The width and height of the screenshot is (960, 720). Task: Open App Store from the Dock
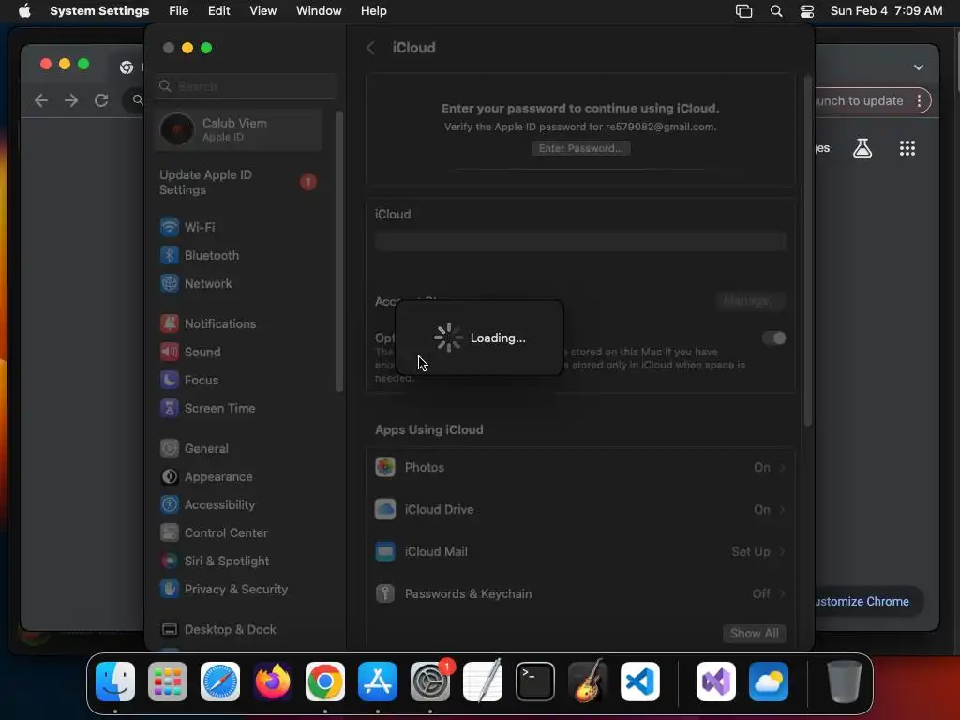point(378,682)
